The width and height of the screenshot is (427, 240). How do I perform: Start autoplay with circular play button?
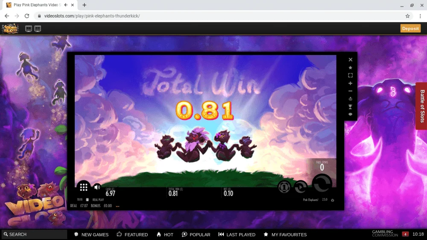click(x=301, y=187)
